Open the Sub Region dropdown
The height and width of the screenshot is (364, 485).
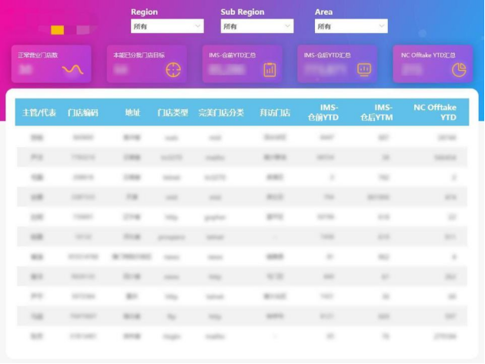(x=256, y=26)
